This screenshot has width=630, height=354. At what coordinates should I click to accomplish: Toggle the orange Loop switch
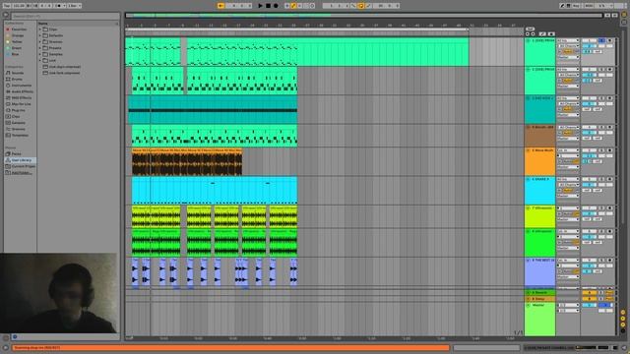(x=361, y=6)
